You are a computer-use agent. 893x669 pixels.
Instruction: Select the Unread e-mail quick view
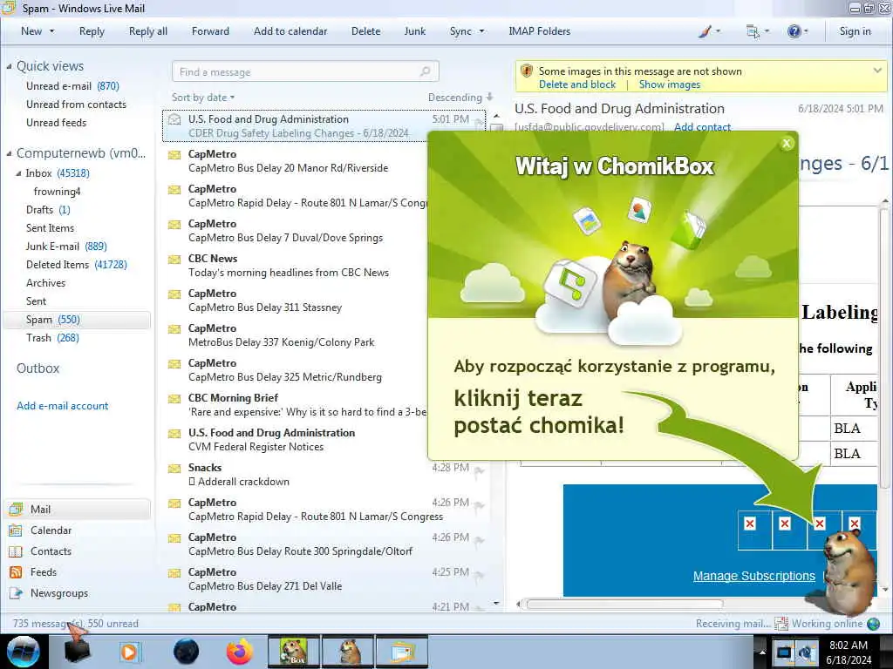72,86
